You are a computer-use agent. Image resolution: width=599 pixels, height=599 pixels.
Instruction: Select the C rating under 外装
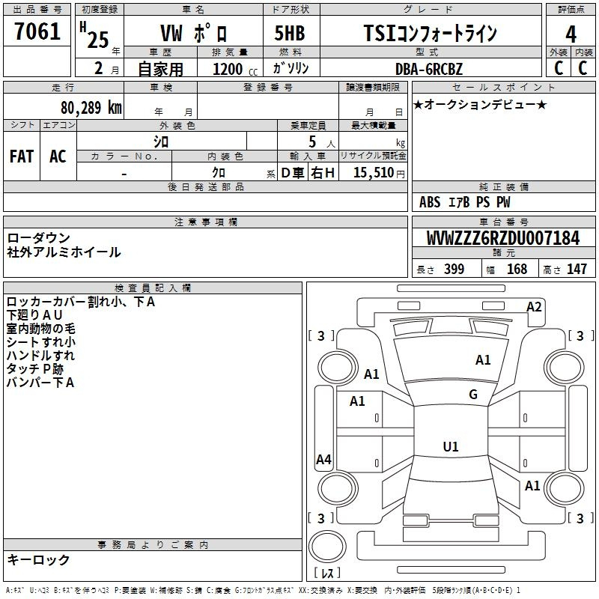[559, 68]
